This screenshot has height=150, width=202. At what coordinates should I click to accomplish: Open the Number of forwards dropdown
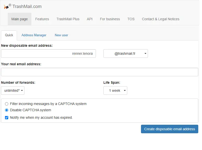(x=13, y=90)
